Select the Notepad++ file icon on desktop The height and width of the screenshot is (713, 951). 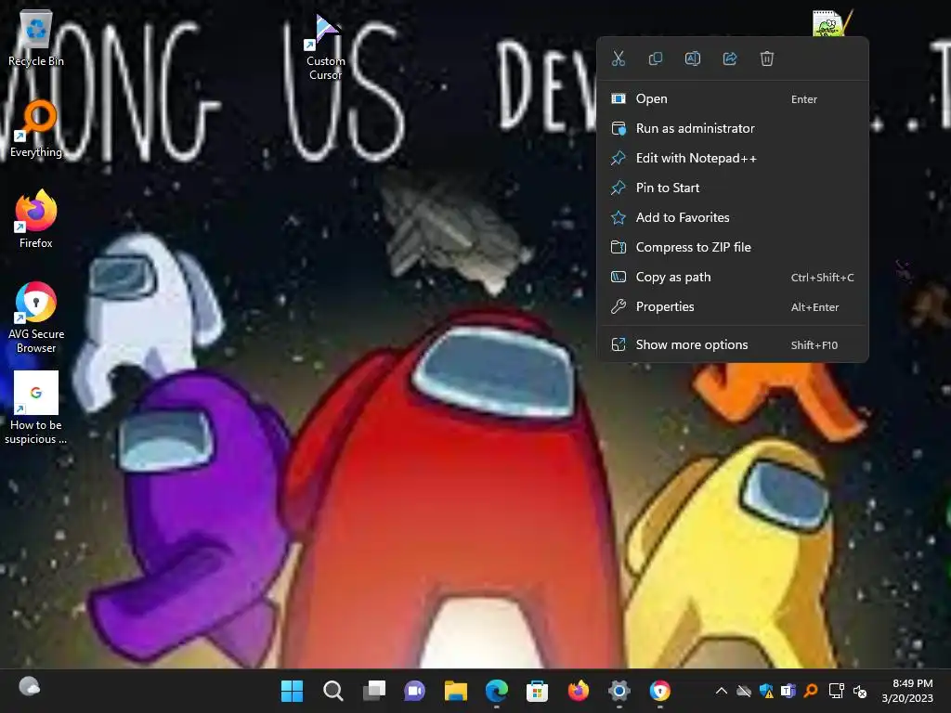pos(831,23)
